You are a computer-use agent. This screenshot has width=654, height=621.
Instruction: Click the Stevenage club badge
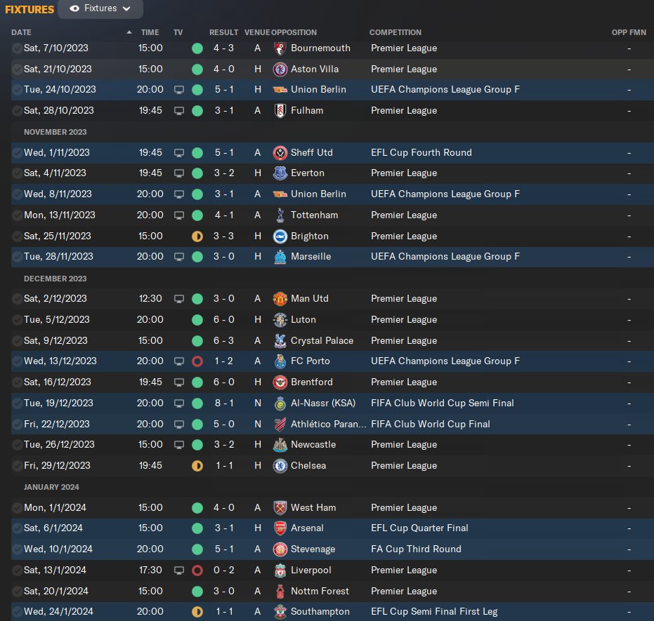pos(280,549)
